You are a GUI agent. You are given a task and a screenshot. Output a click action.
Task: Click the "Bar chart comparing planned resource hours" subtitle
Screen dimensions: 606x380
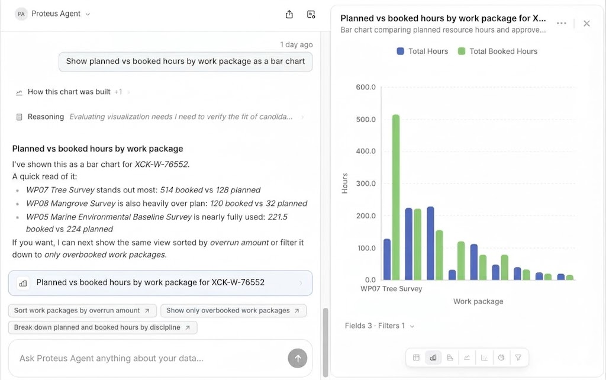443,30
